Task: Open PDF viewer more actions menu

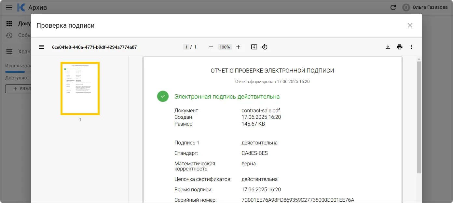Action: [411, 47]
